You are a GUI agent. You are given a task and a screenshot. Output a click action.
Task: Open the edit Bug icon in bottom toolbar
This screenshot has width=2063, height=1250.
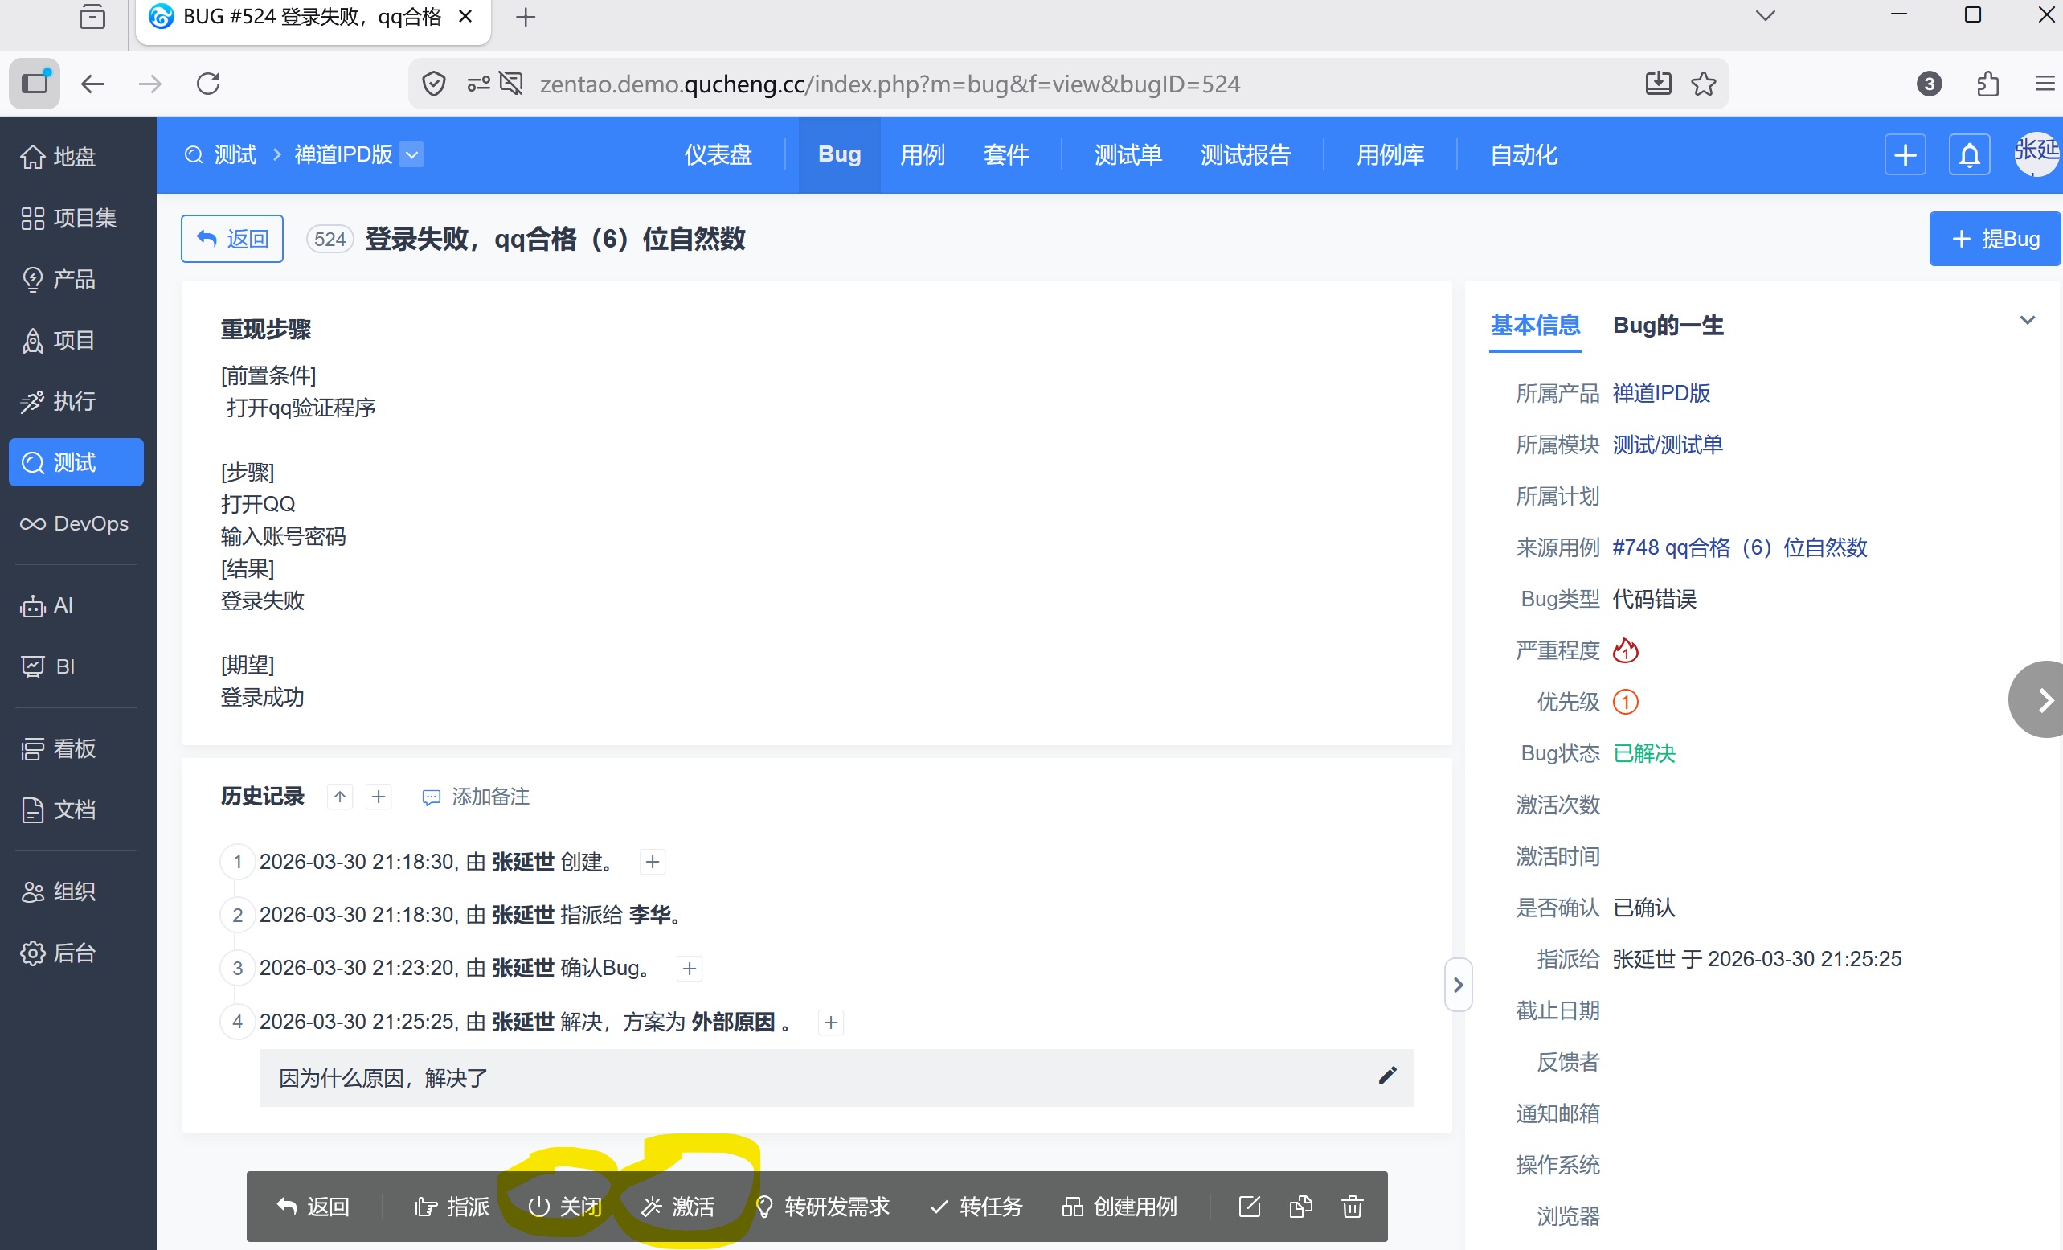coord(1248,1207)
